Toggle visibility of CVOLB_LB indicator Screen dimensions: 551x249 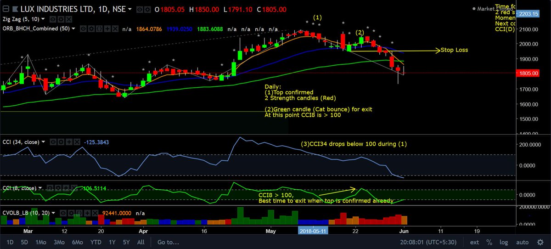63,213
